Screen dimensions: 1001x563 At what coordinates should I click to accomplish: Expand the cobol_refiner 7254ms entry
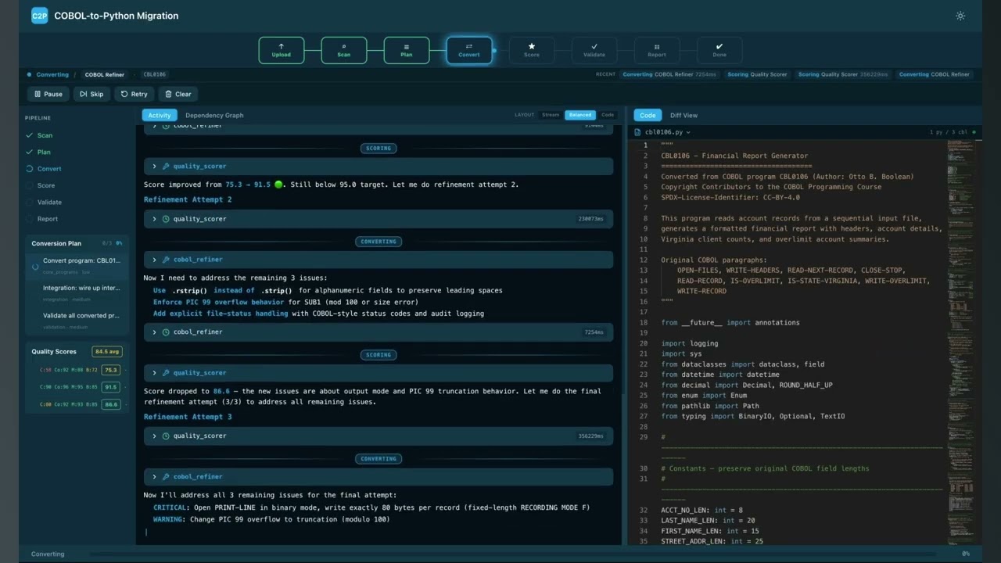[x=379, y=332]
